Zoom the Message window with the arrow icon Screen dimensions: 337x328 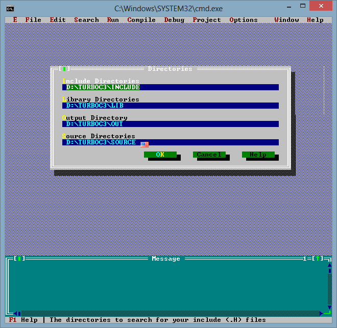tap(318, 259)
